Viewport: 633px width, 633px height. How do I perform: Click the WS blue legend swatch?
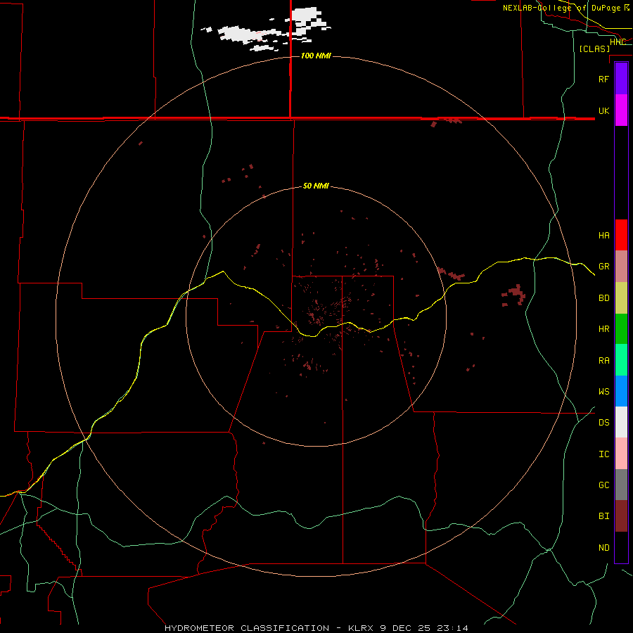[x=621, y=391]
